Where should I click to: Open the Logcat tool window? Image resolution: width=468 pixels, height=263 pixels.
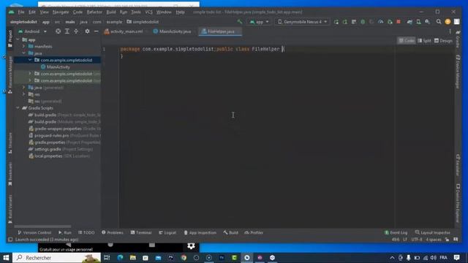(x=167, y=232)
